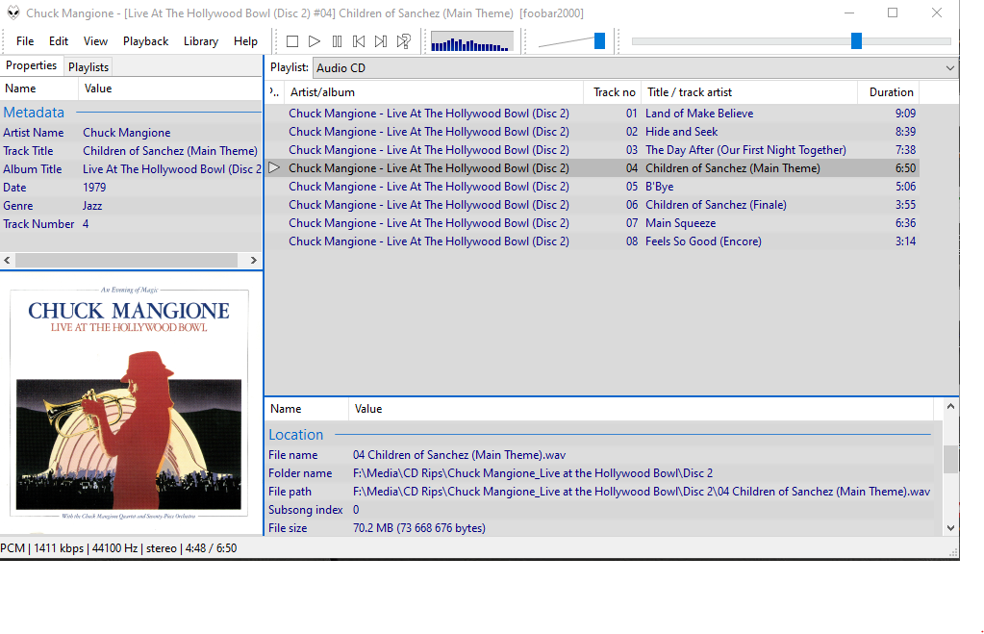Click the Folder name path value
984x634 pixels.
coord(533,473)
